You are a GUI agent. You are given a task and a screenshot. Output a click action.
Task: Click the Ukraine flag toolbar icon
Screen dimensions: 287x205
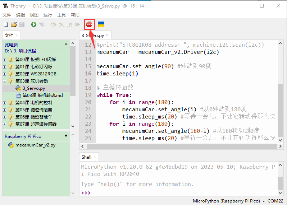pos(101,24)
